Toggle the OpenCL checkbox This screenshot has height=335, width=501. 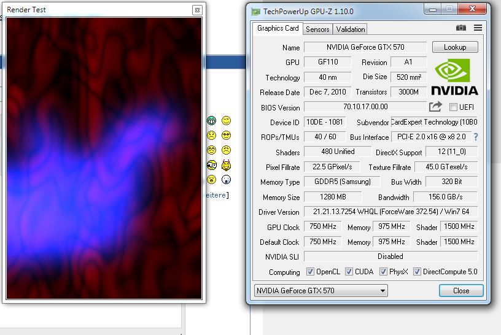[310, 272]
